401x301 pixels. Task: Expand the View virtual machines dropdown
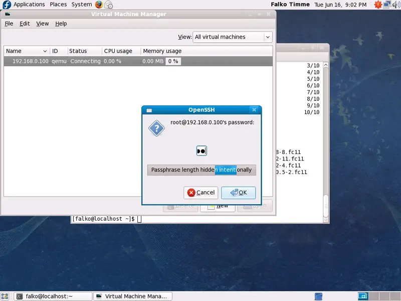(x=232, y=37)
